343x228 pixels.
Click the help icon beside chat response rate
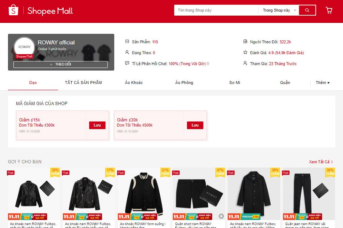coord(208,64)
